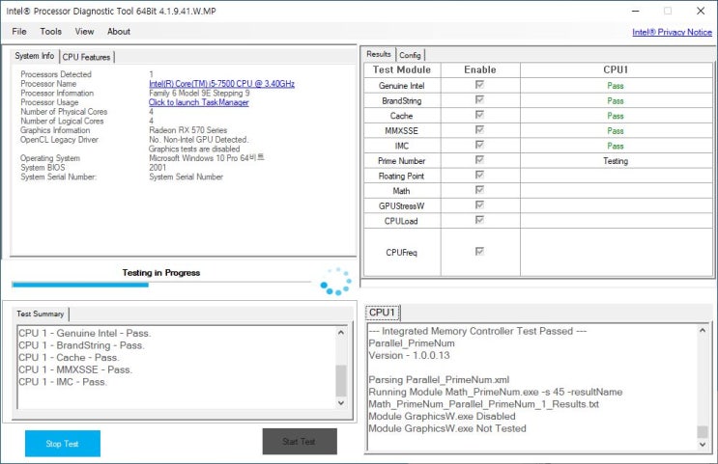Click to launch TaskManager link
The width and height of the screenshot is (718, 464).
tap(199, 102)
